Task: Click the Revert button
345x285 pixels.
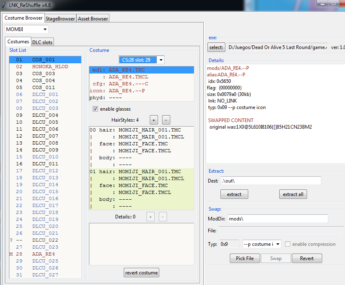Action: pos(307,258)
